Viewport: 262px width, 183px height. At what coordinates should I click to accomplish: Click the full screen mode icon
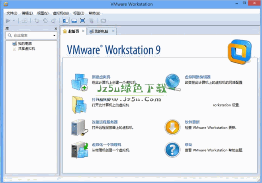82,21
